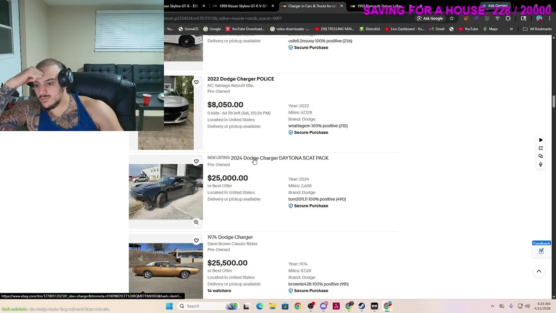Open the Windows Start menu
This screenshot has height=313, width=556.
(169, 306)
